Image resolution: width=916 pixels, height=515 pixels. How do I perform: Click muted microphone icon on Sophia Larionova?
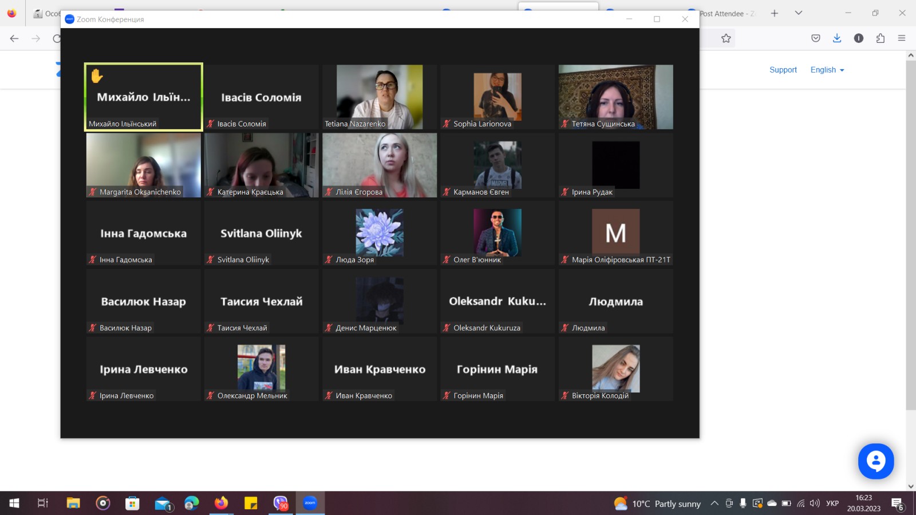[447, 124]
